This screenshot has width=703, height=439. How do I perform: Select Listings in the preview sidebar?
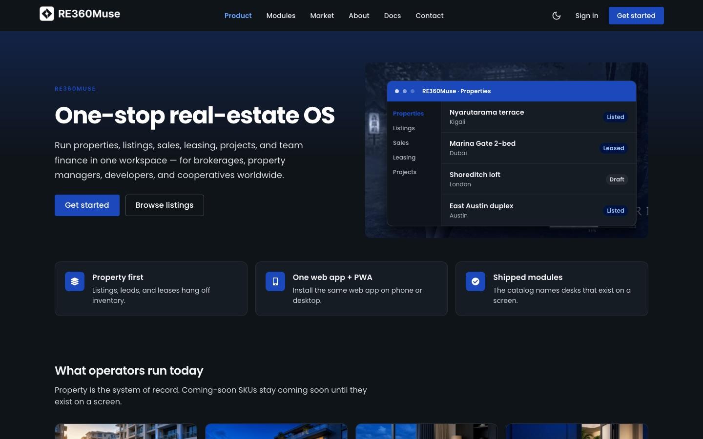pyautogui.click(x=404, y=128)
